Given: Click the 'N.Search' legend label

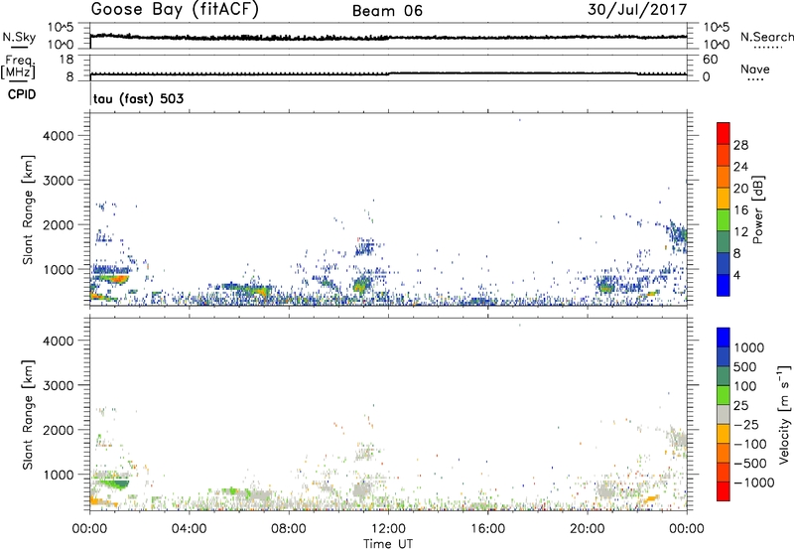Looking at the screenshot, I should point(766,37).
